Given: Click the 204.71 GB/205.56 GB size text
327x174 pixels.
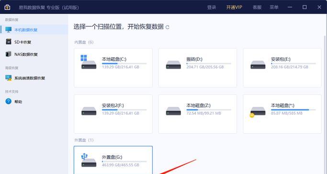Looking at the screenshot, I should pyautogui.click(x=205, y=67).
